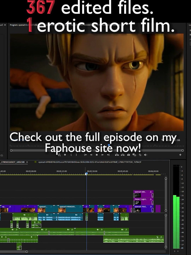Jump to the In point with Go to In
Viewport: 191px width, 255px height.
point(85,155)
